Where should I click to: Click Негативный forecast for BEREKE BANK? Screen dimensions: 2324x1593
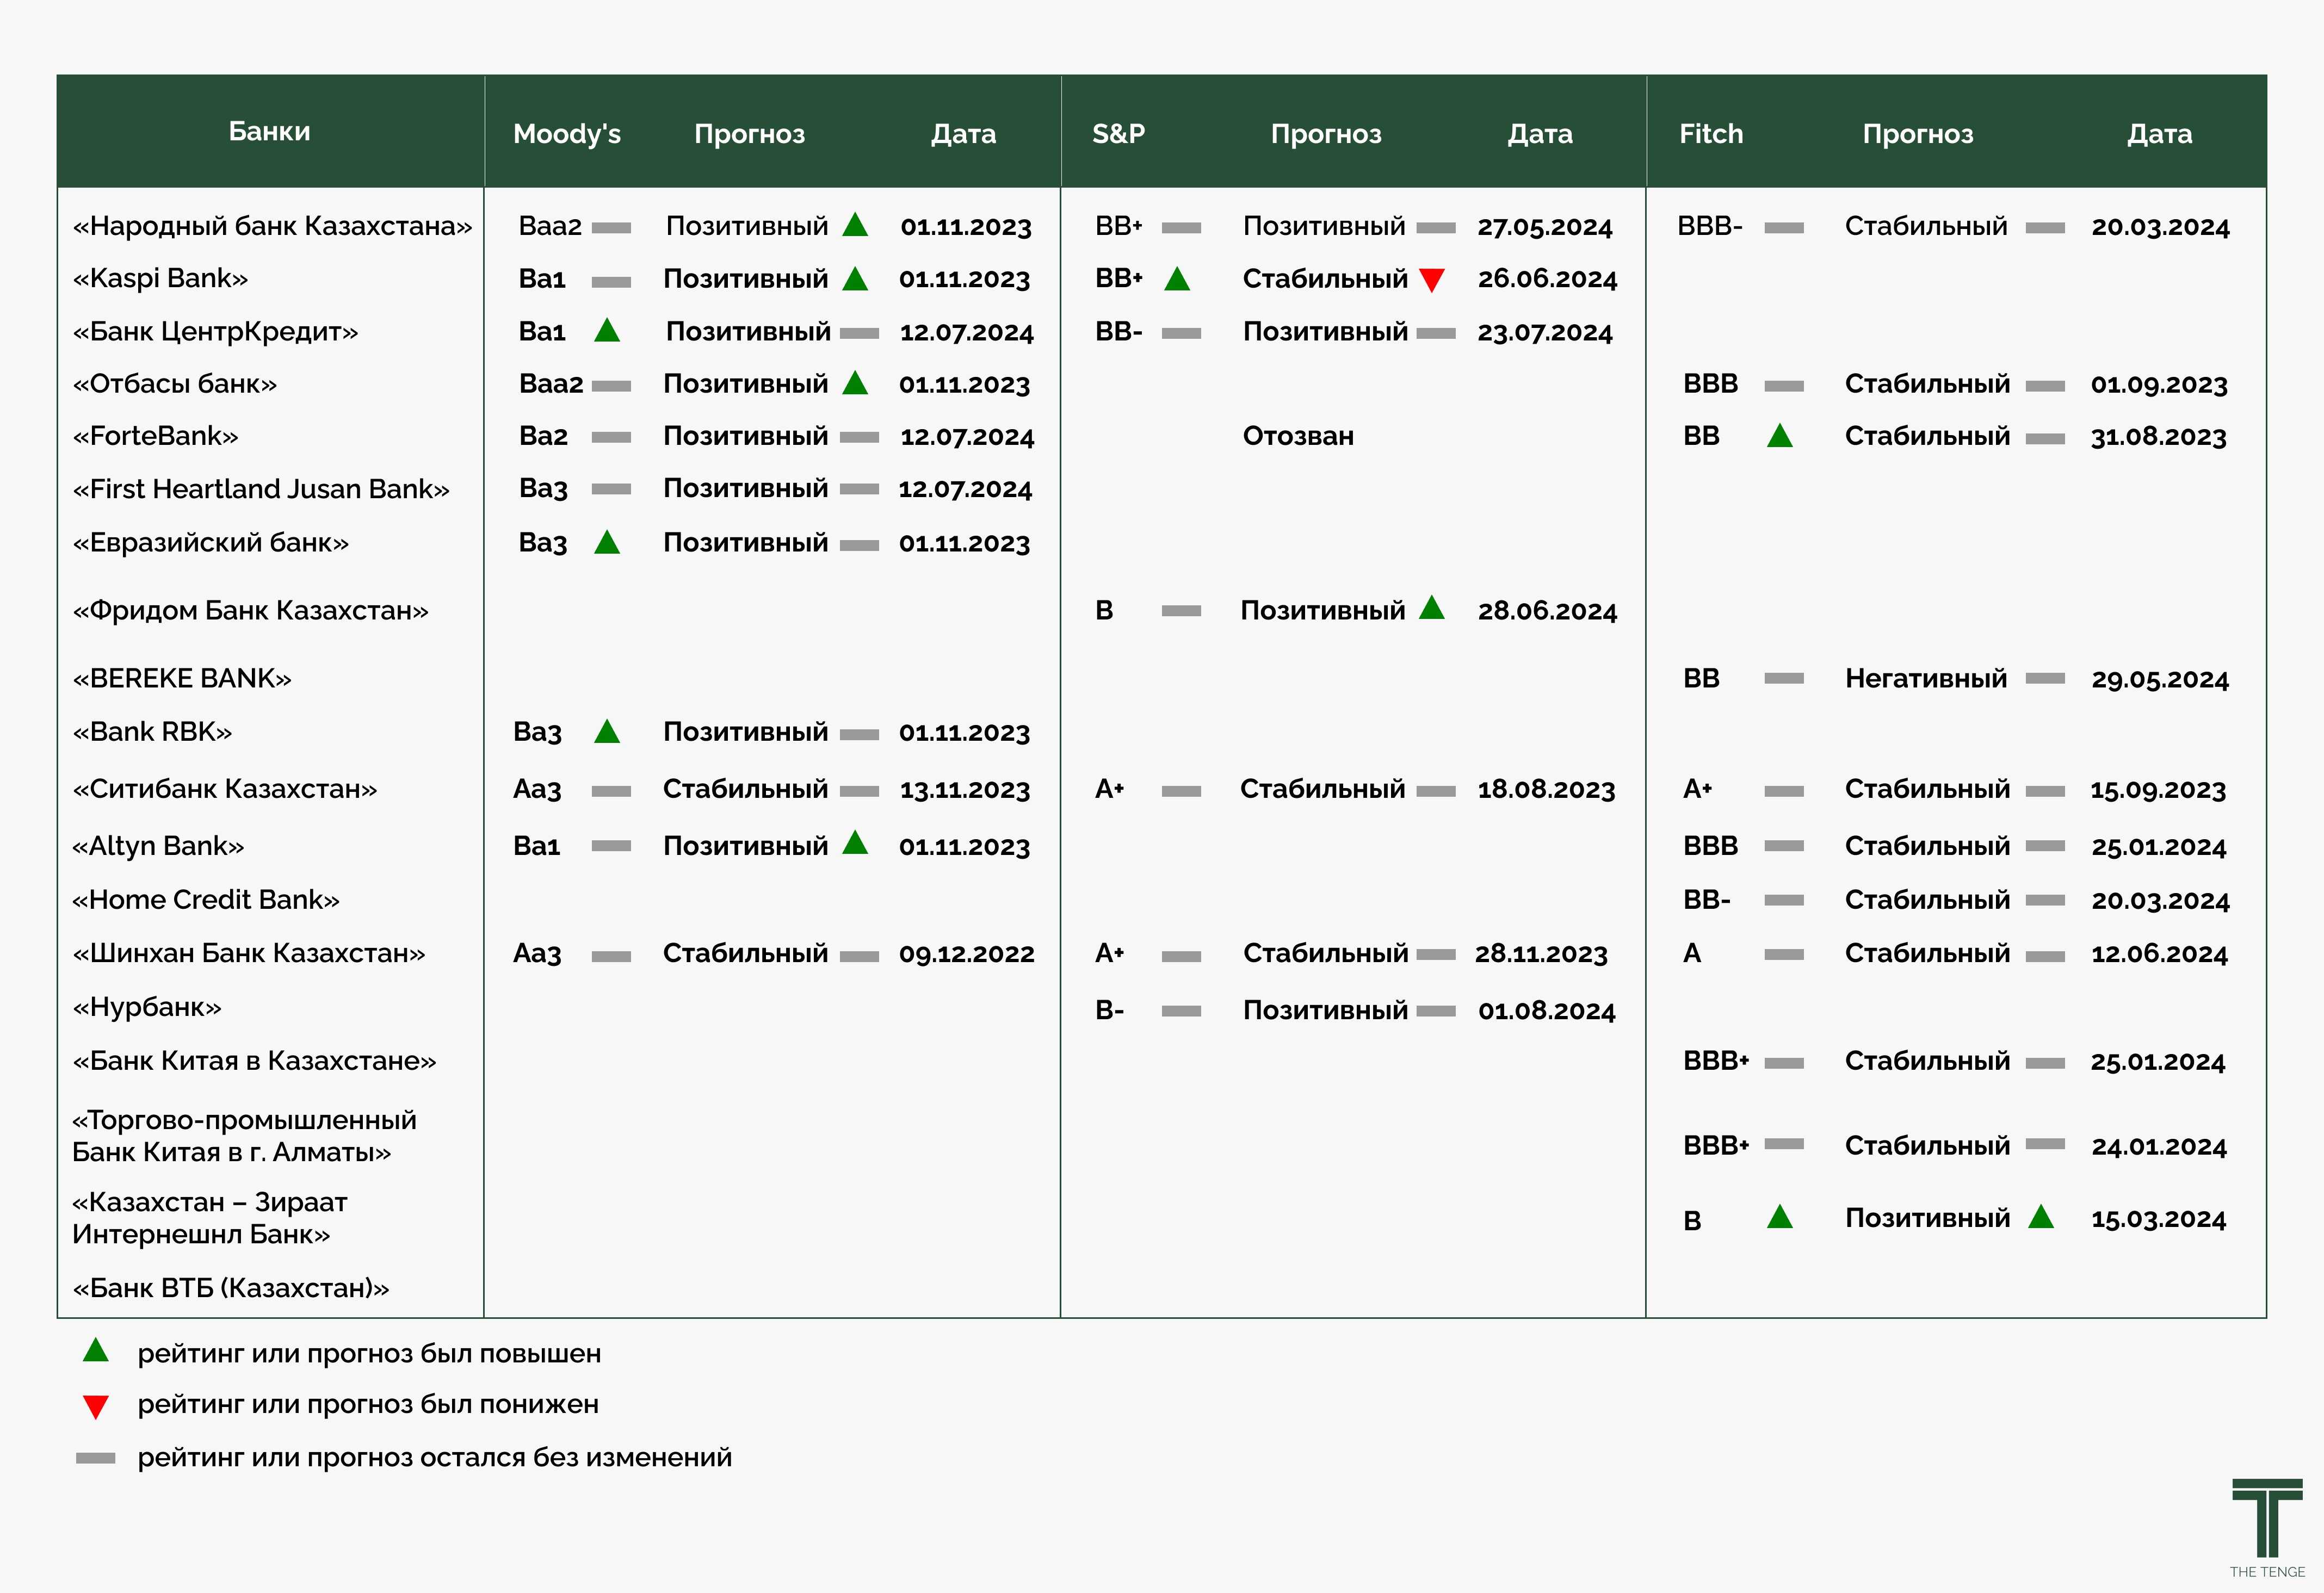[1926, 679]
